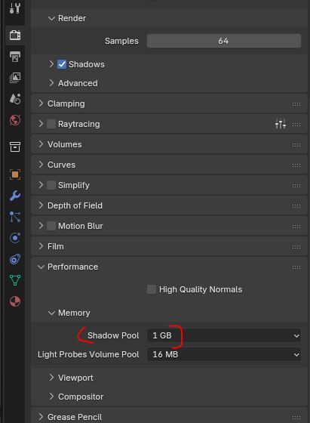
Task: Collapse the Memory subpanel
Action: tap(51, 313)
